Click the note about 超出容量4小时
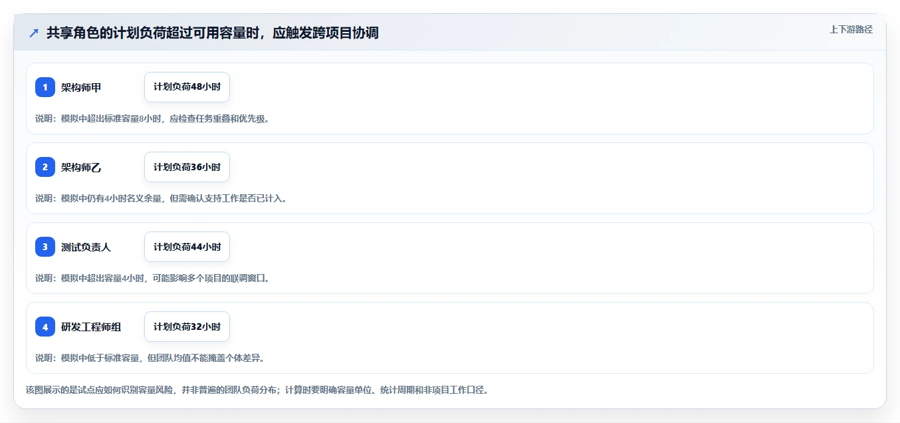Image resolution: width=900 pixels, height=423 pixels. point(152,278)
